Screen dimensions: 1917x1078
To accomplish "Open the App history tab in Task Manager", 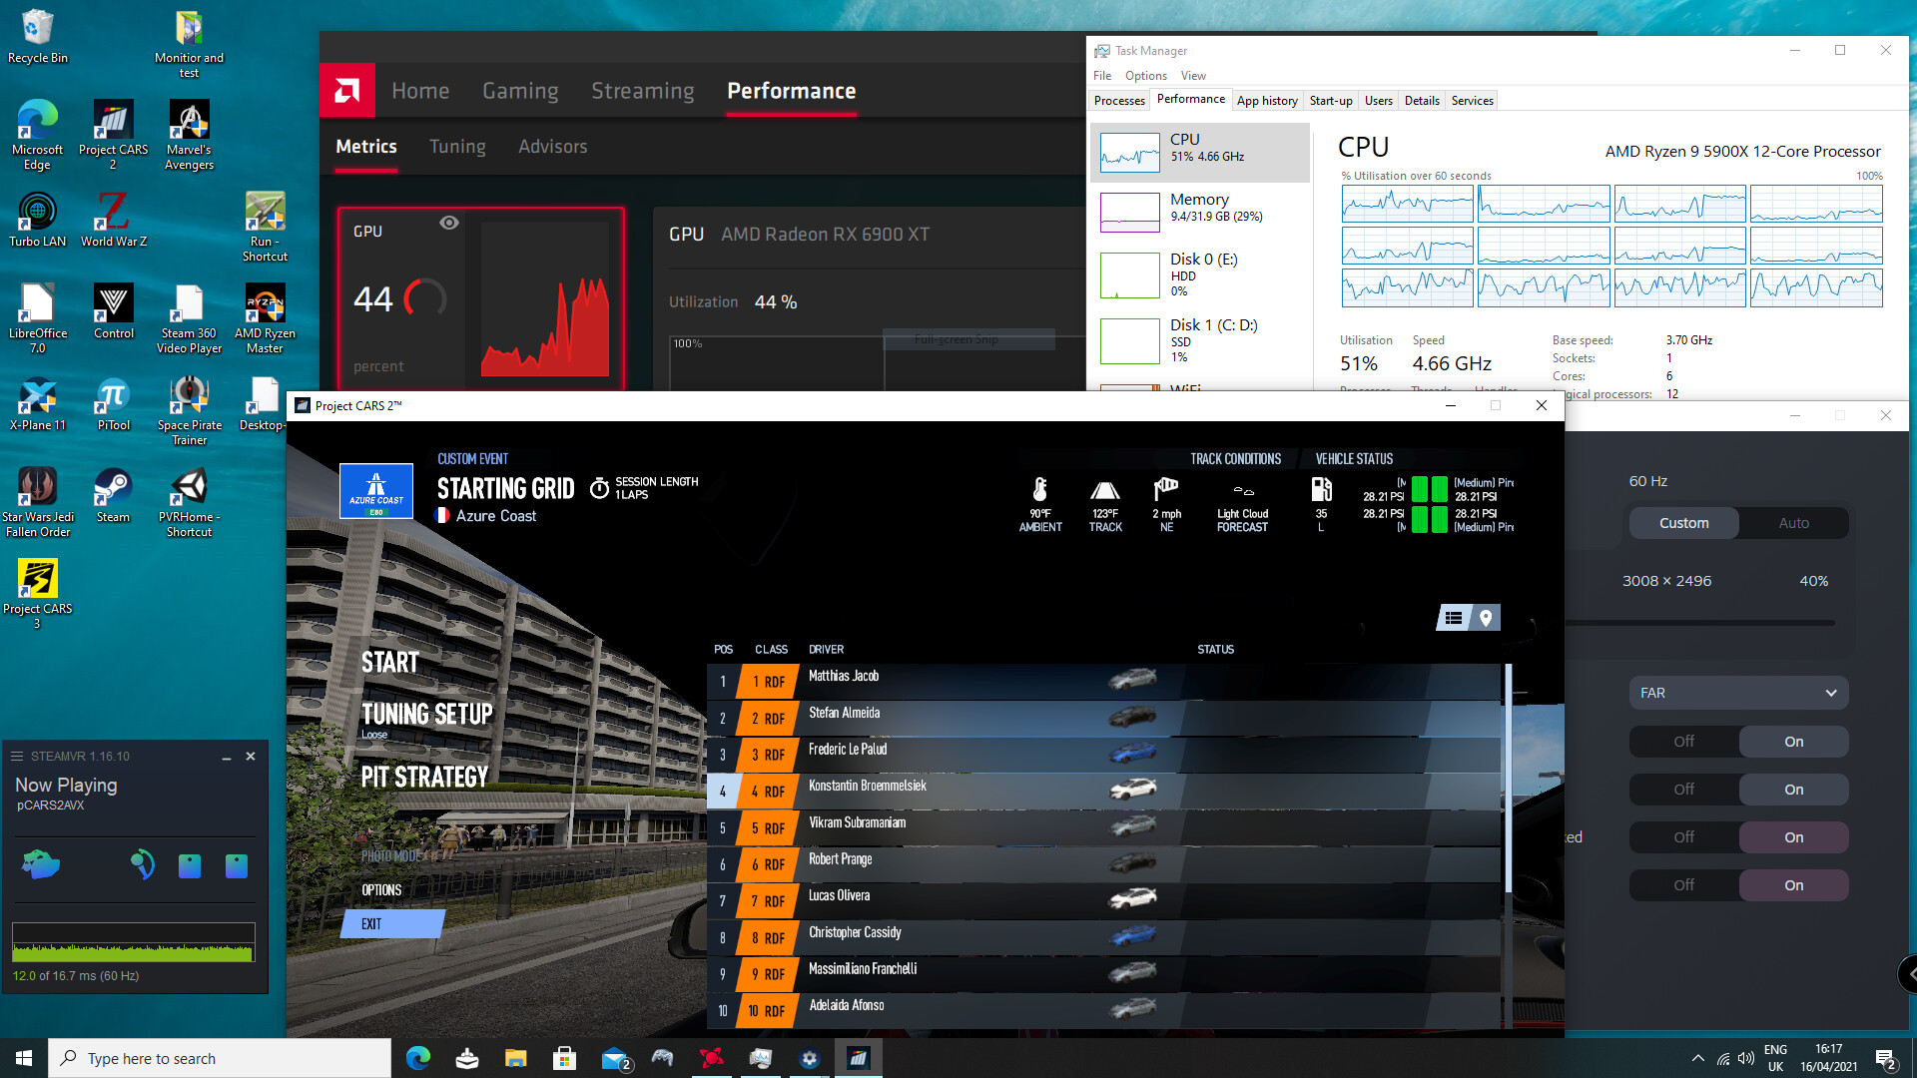I will [1267, 101].
